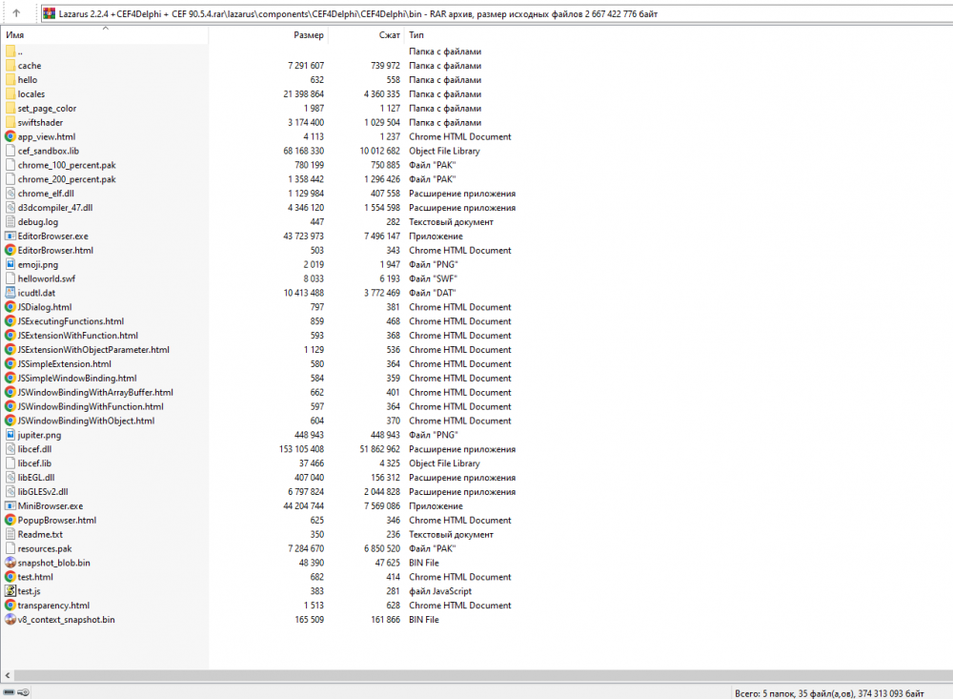Image resolution: width=953 pixels, height=699 pixels.
Task: Select JSExtensionWithFunction.html file name
Action: [78, 336]
